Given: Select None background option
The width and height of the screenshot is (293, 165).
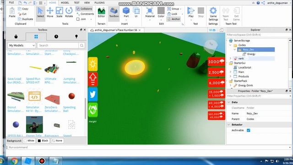Looking at the screenshot, I should point(57,141).
